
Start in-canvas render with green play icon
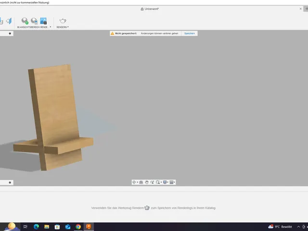(25, 21)
